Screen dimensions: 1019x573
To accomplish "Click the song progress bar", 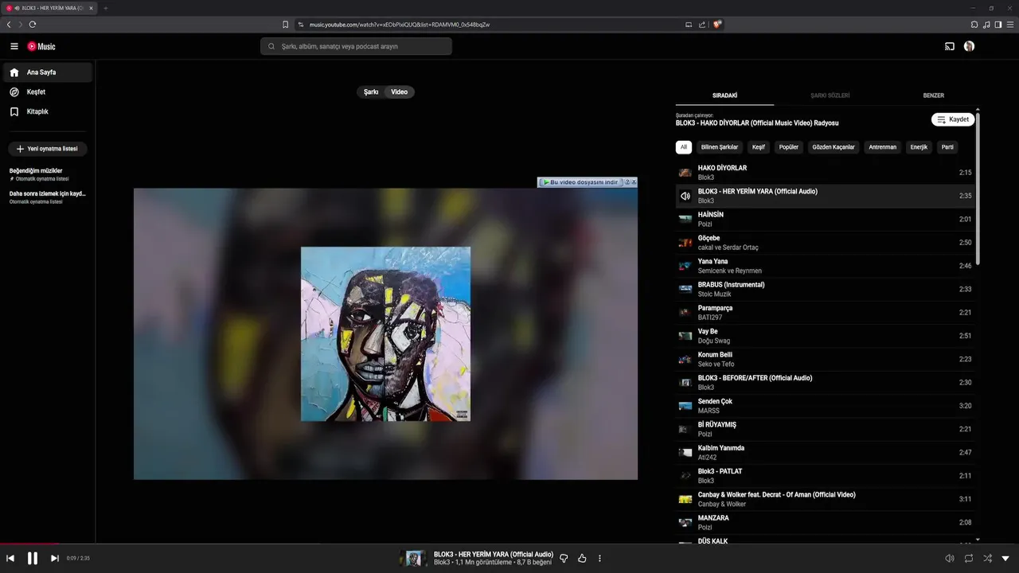I will coord(509,544).
